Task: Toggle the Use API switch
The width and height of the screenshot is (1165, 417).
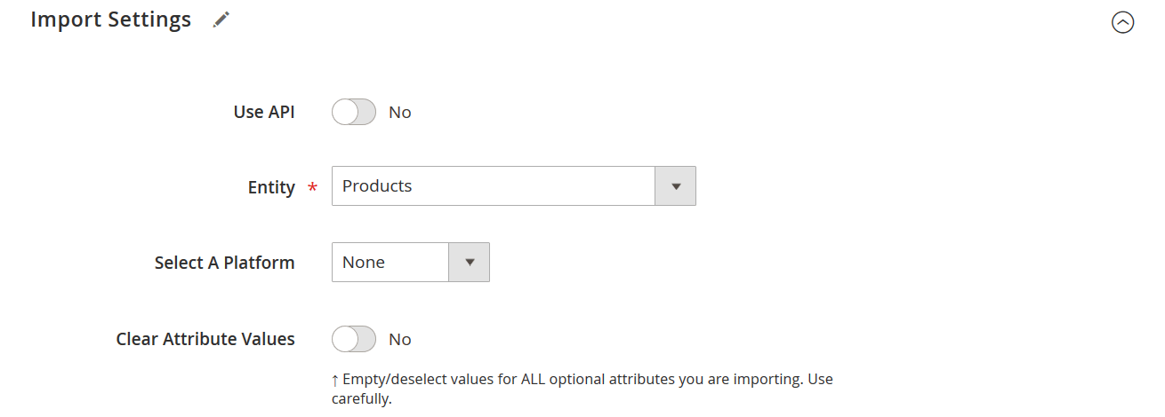Action: pos(354,112)
